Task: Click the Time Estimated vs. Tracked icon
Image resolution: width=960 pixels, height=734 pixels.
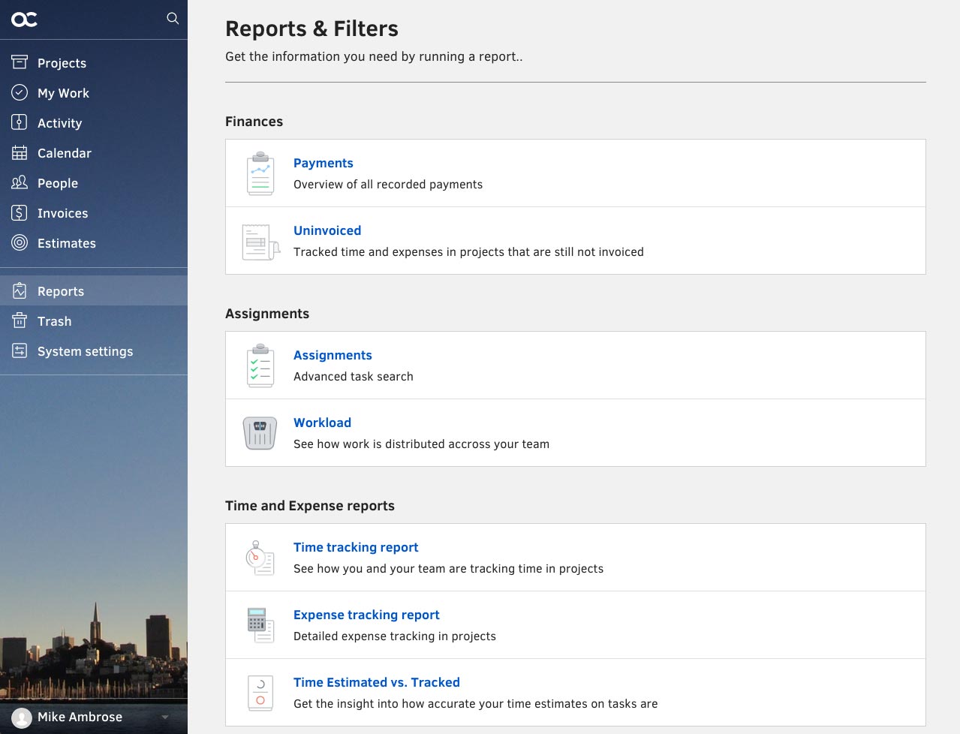Action: [260, 693]
